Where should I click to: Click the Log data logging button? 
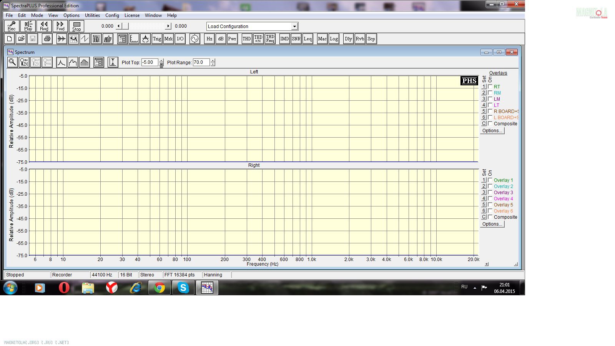click(x=334, y=39)
